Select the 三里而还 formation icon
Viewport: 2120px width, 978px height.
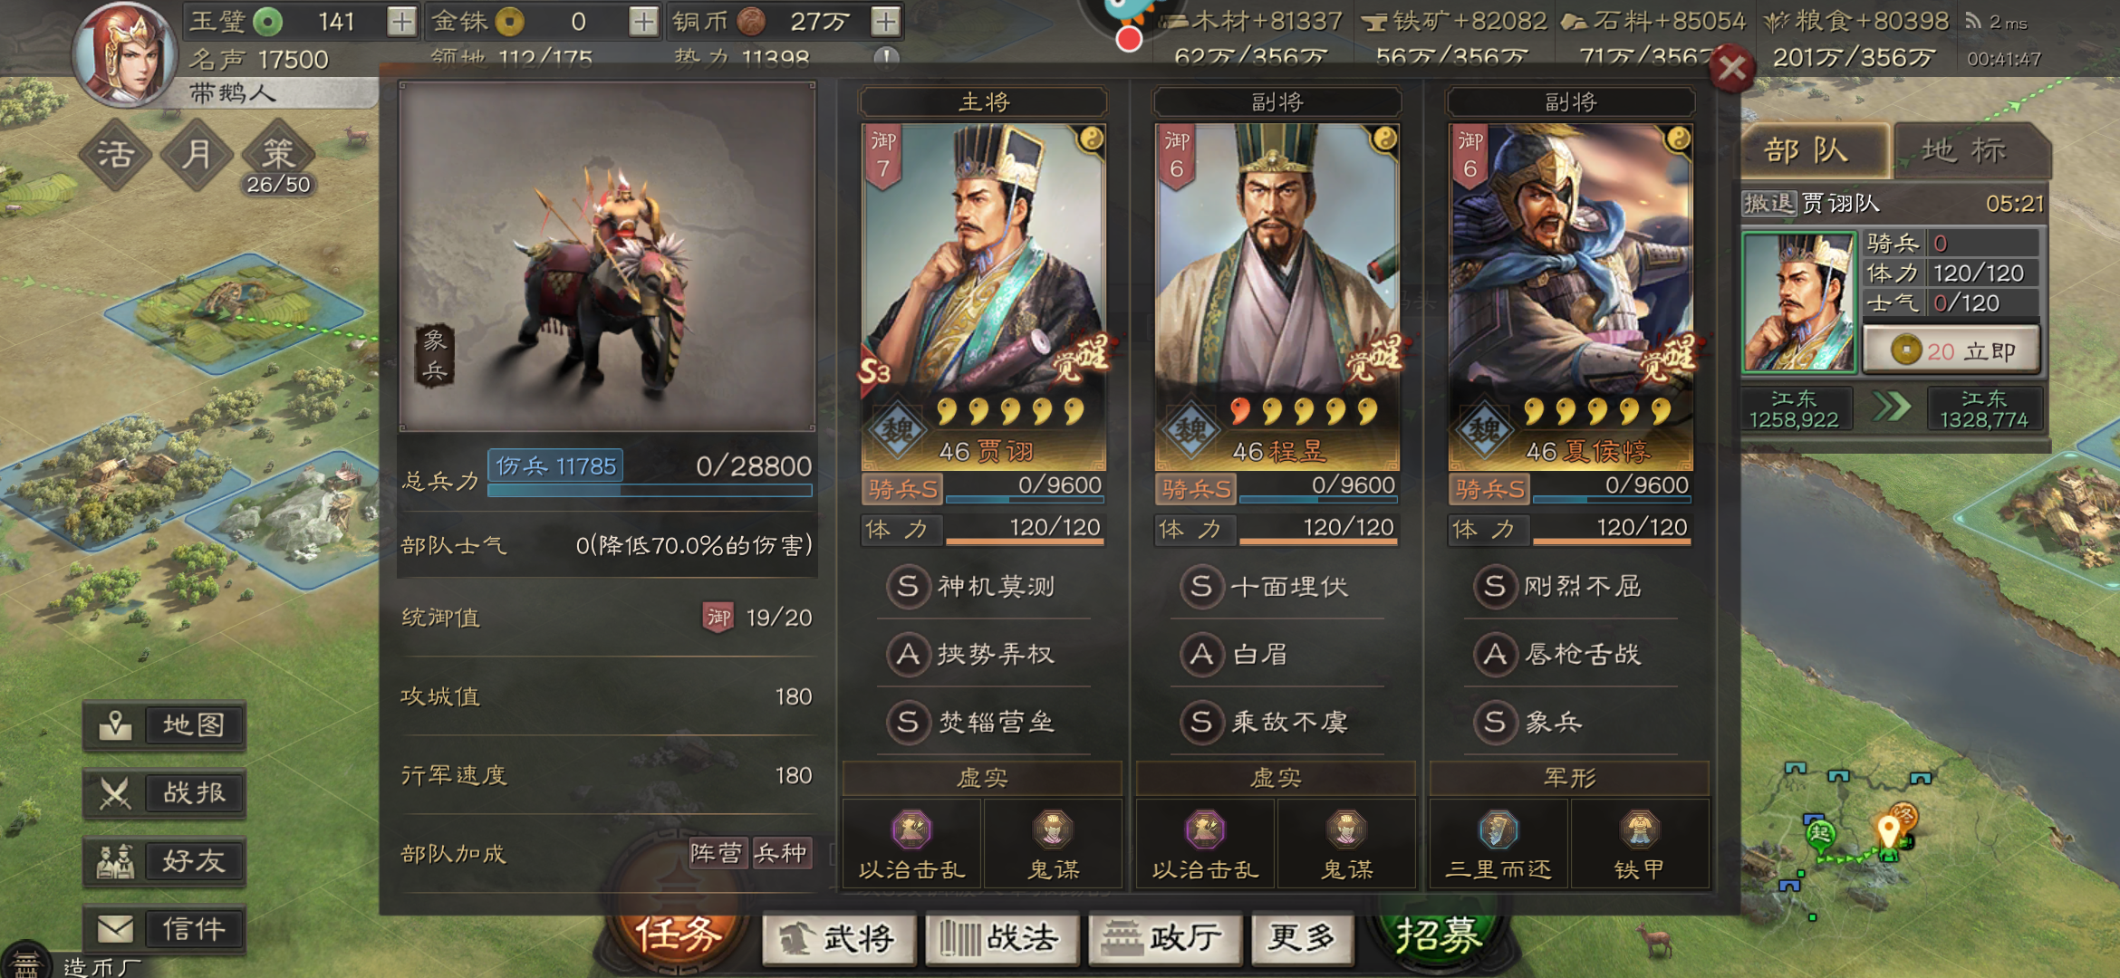pos(1498,829)
